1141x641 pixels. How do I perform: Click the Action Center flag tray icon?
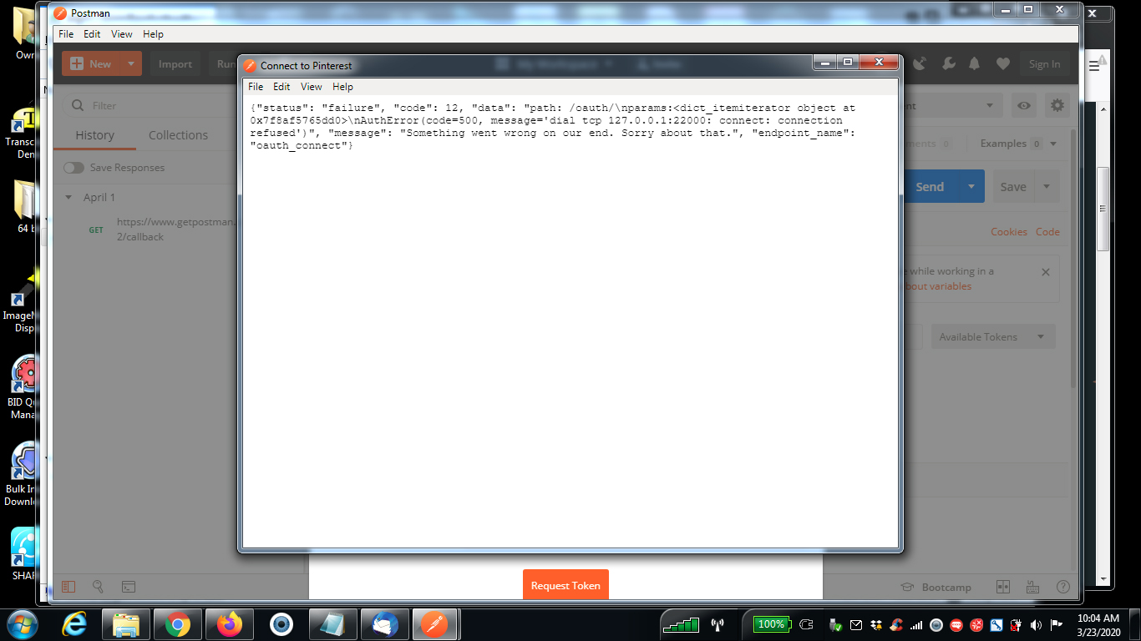click(1056, 624)
